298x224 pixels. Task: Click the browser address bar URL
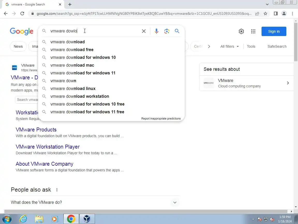pos(144,13)
